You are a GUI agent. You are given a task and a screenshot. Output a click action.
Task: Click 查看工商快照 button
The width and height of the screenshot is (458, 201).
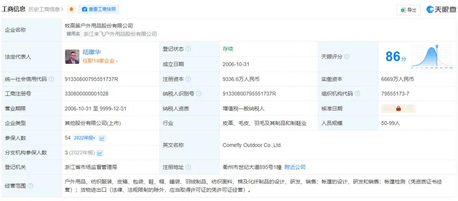coord(99,9)
